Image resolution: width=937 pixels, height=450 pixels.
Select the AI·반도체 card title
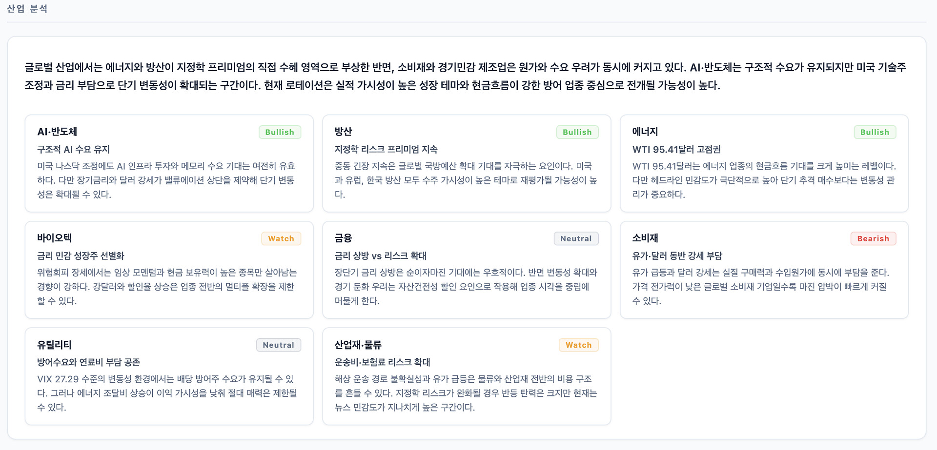point(57,132)
